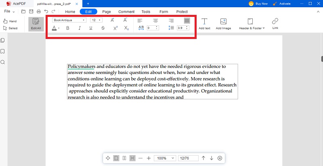This screenshot has height=166, width=323.
Task: Center align the text
Action: coord(155,20)
